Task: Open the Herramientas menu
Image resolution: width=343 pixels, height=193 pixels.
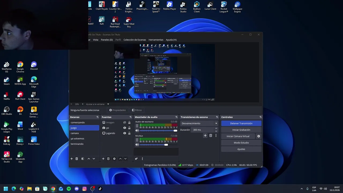Action: point(156,40)
